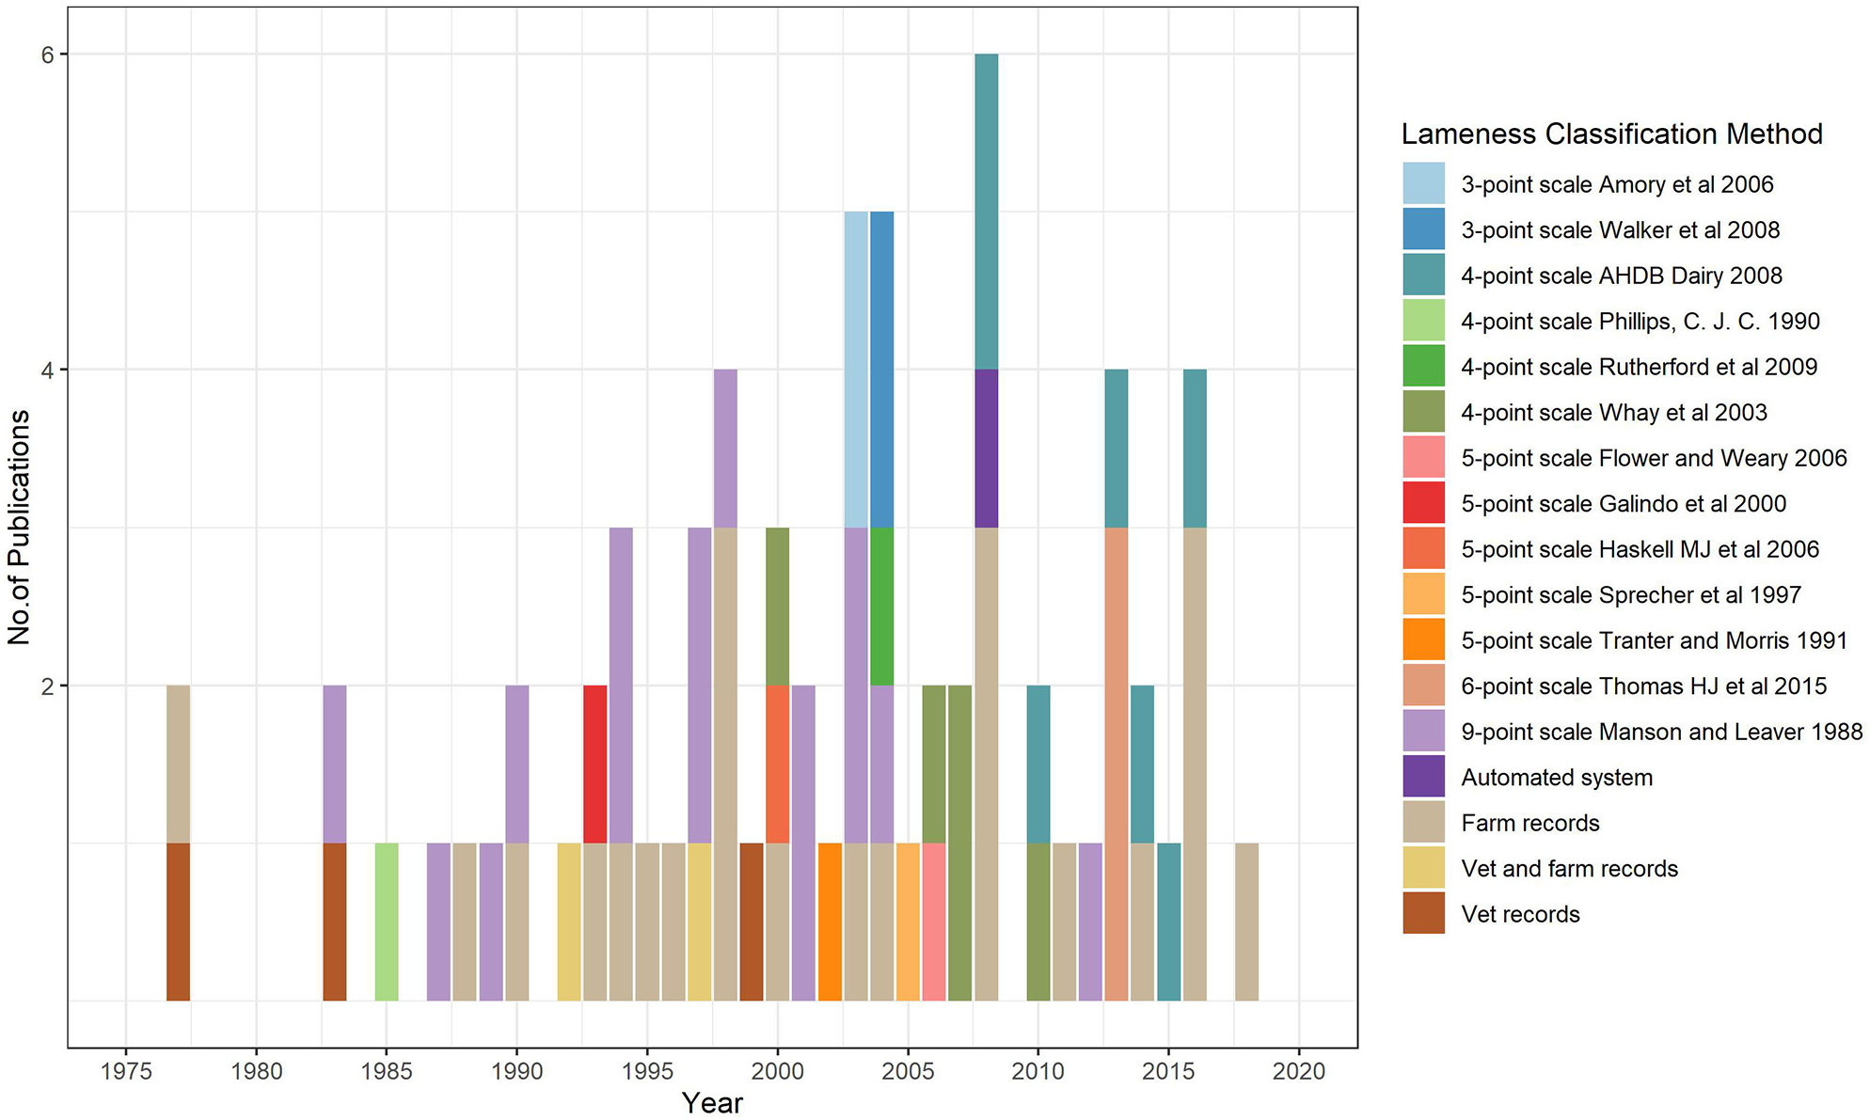Viewport: 1870px width, 1120px height.
Task: Click the 2010 tick label on x-axis
Action: tap(1038, 1070)
